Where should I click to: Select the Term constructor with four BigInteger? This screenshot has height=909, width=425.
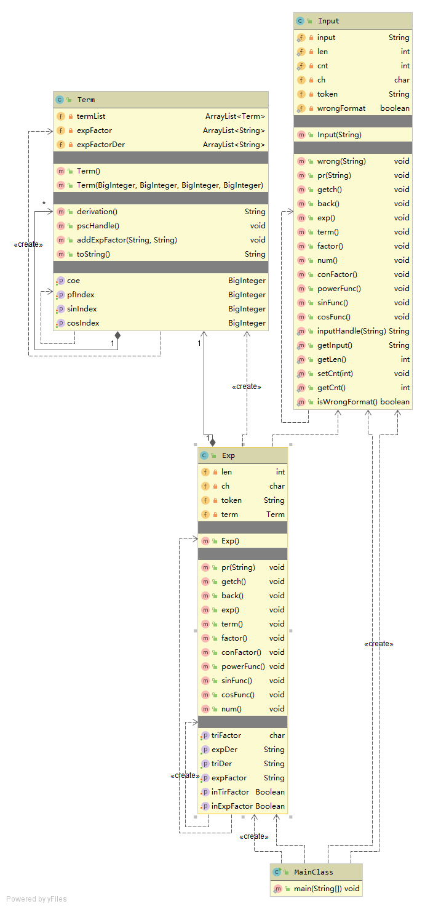161,185
